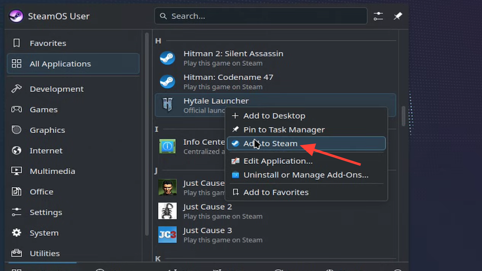
Task: Click the JC3 game icon
Action: coord(167,234)
